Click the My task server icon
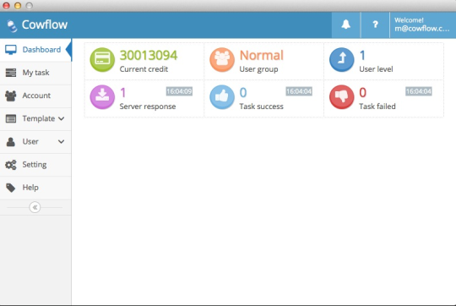 pyautogui.click(x=11, y=73)
